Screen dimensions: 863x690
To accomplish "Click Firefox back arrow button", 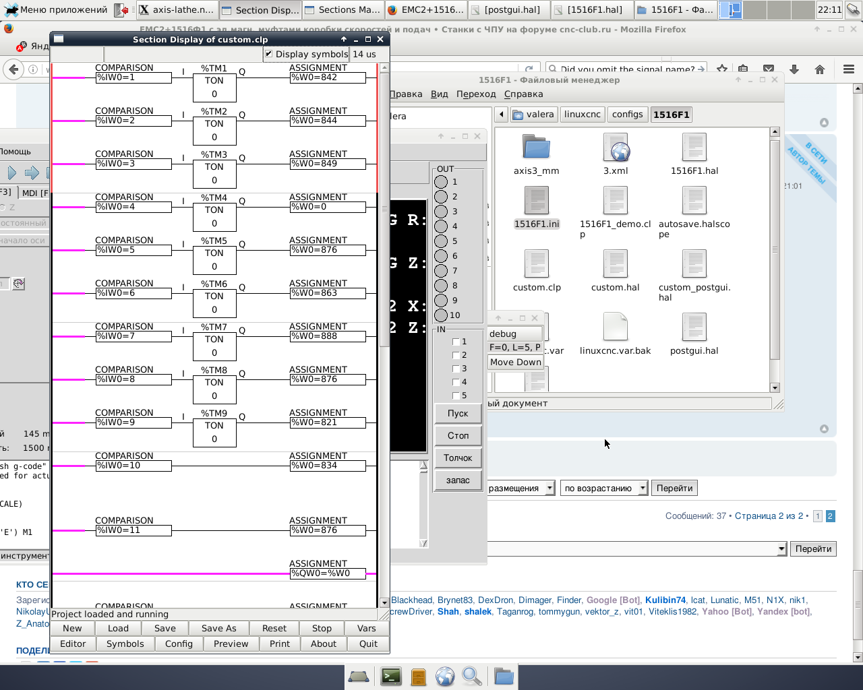I will 13,69.
